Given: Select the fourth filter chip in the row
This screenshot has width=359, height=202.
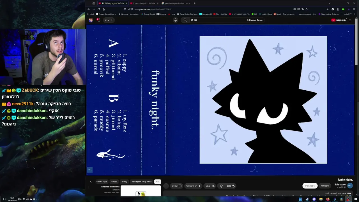Looking at the screenshot, I should pos(114,182).
